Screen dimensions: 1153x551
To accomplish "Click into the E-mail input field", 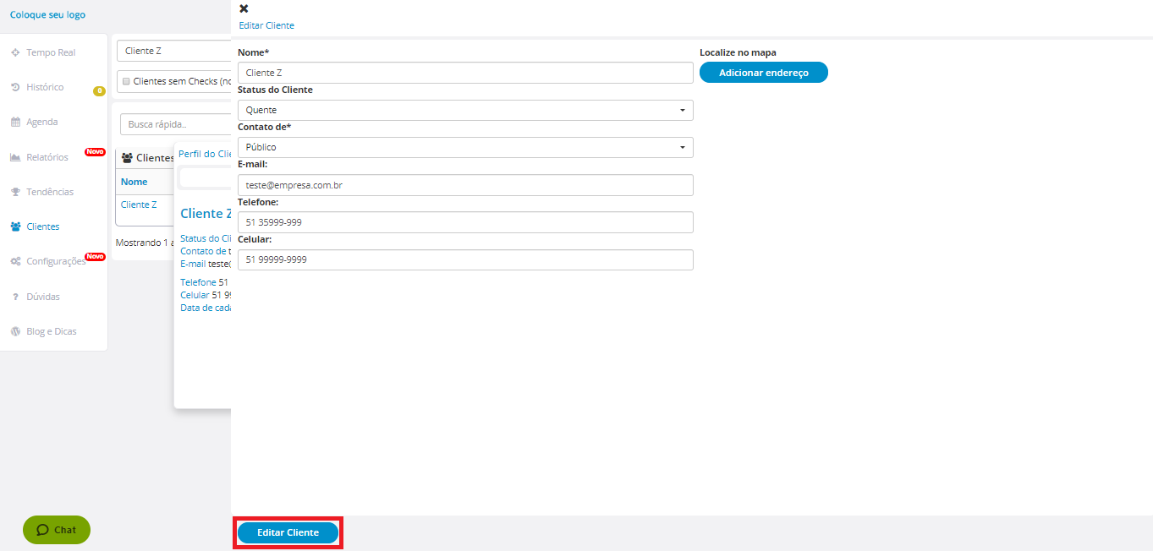I will pyautogui.click(x=465, y=185).
